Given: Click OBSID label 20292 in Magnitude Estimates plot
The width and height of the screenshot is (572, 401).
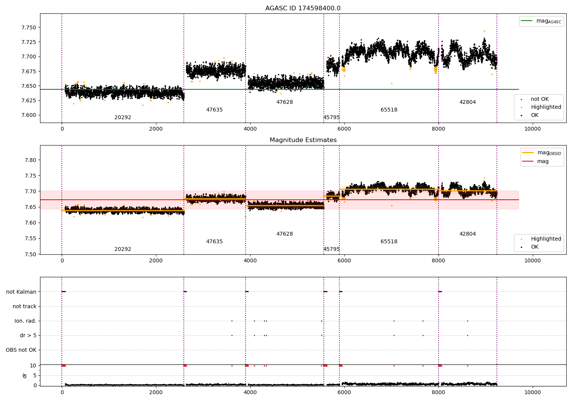Looking at the screenshot, I should 123,249.
